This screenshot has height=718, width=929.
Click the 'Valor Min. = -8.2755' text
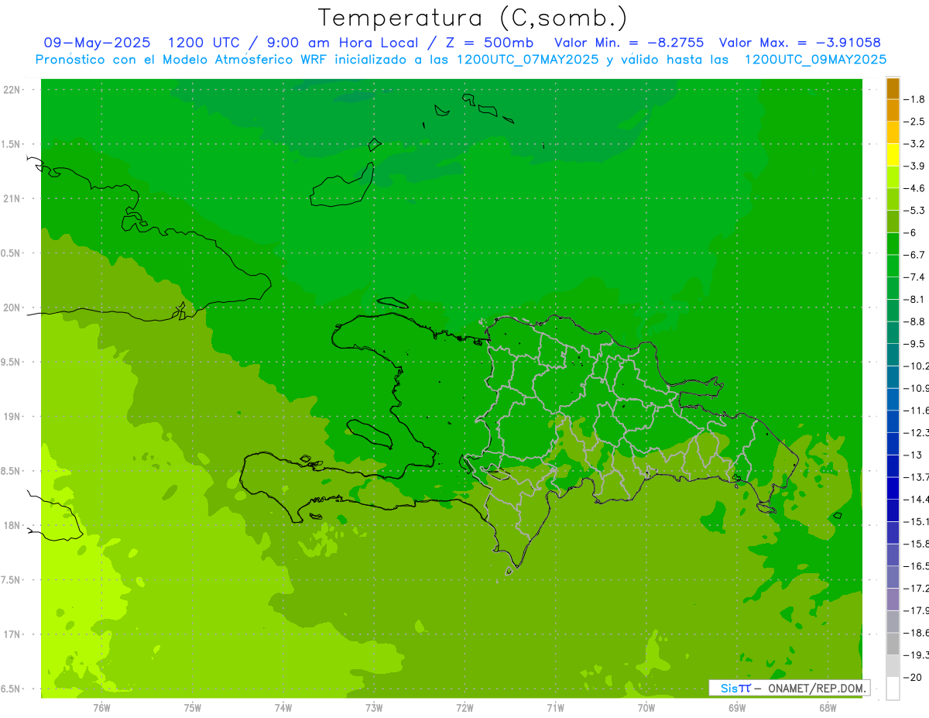pos(629,43)
